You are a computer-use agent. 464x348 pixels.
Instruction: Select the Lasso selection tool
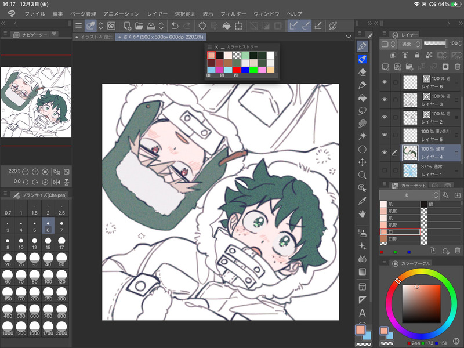pyautogui.click(x=362, y=111)
